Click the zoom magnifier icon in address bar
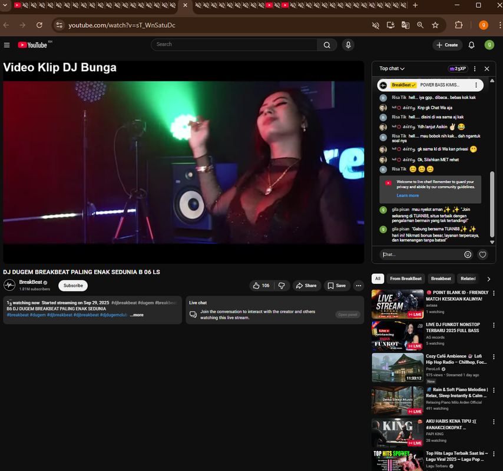The height and width of the screenshot is (471, 503). click(x=420, y=25)
